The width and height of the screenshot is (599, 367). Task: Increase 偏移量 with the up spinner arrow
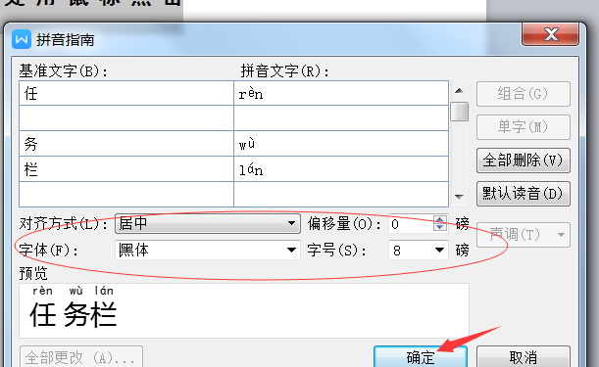click(440, 219)
